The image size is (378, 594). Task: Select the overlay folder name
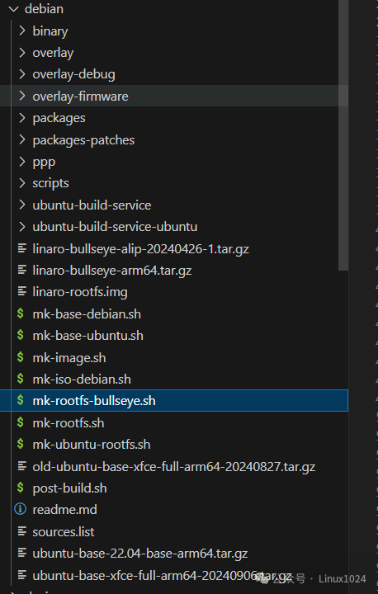(x=53, y=53)
